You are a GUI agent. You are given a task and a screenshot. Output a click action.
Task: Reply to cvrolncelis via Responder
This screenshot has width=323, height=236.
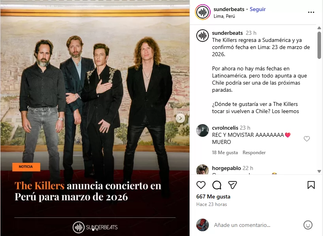[254, 153]
